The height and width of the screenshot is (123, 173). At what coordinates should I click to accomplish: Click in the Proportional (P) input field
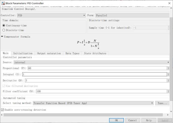click(97, 68)
